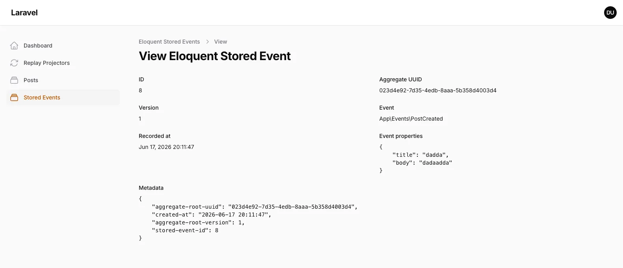Click the "title": "dadda" line
The height and width of the screenshot is (268, 623).
(x=420, y=155)
